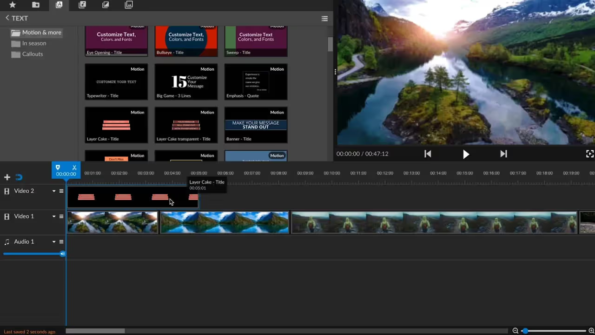Click the add marker icon on the playhead
Viewport: 595px width, 335px height.
(x=58, y=167)
